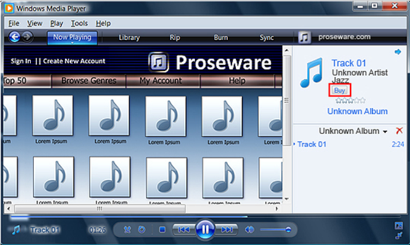Click the horizontal scrollbar right arrow
410x245 pixels.
[276, 208]
